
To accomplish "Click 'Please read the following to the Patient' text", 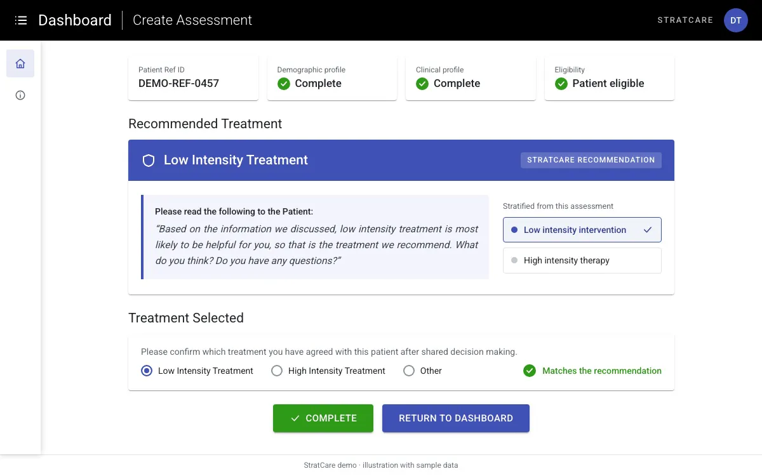I will coord(234,211).
